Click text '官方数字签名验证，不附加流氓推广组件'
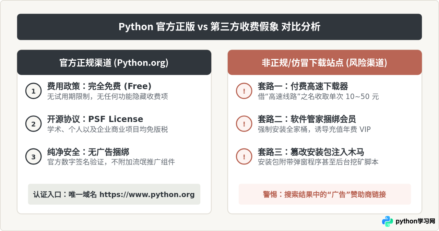439x231 pixels. pos(111,162)
